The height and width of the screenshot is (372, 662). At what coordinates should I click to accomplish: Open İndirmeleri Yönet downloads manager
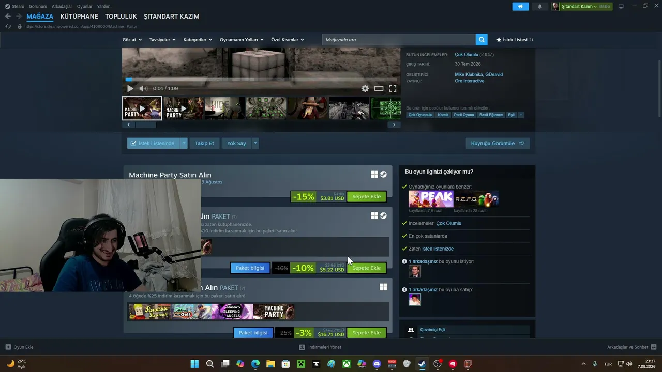(x=320, y=347)
